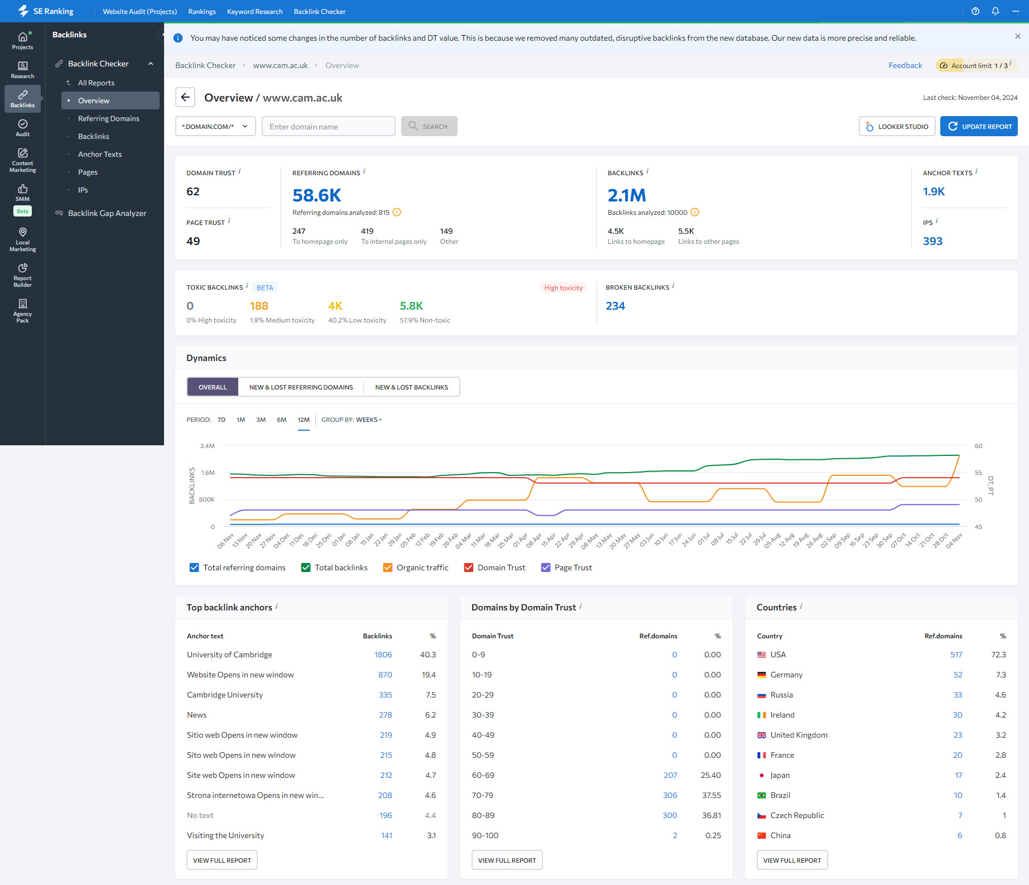
Task: Click the Broken Backlinks info icon
Action: (674, 286)
